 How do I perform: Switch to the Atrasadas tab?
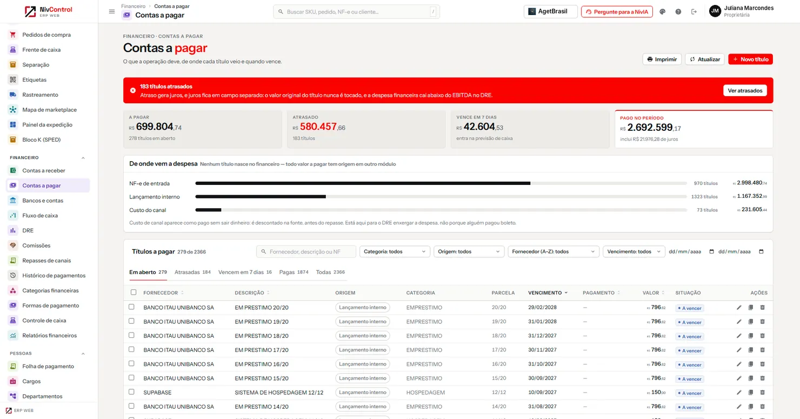click(x=192, y=272)
